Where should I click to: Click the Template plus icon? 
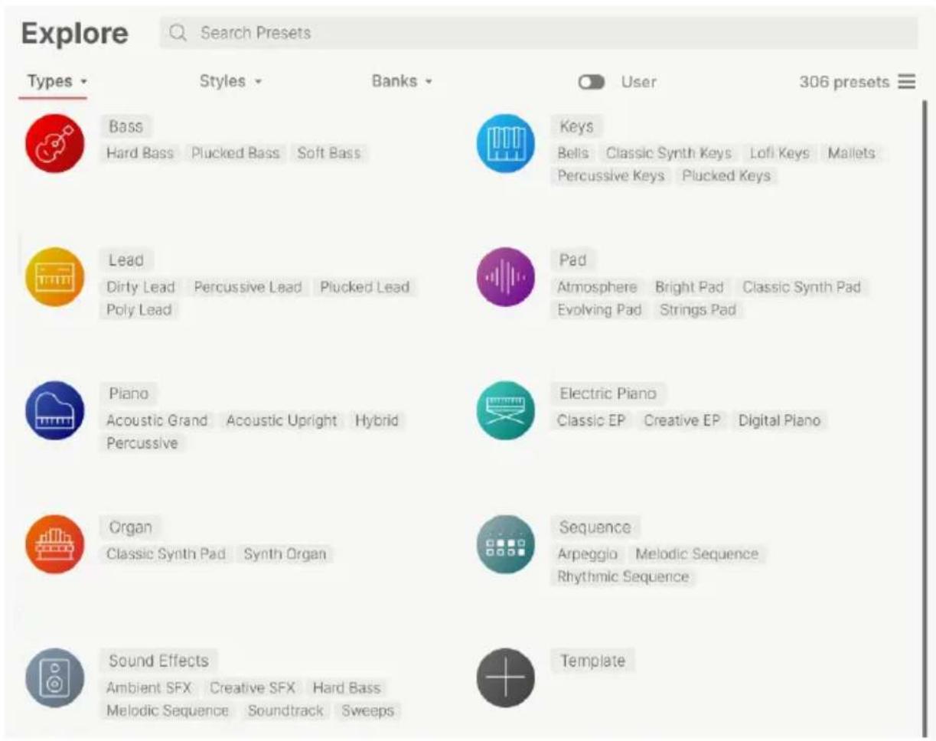505,677
